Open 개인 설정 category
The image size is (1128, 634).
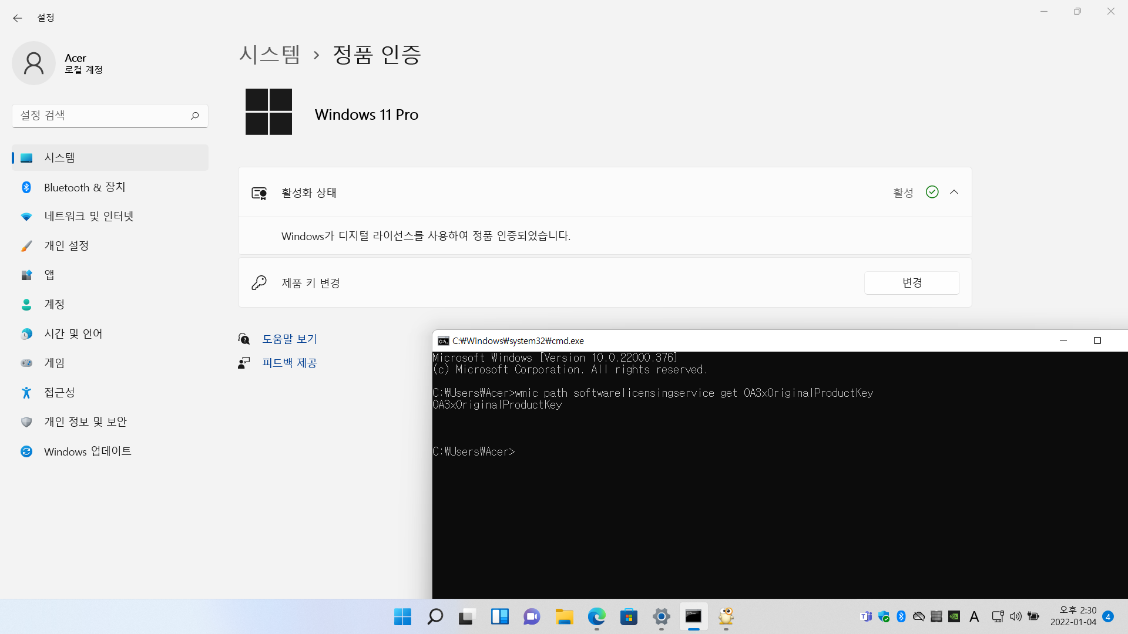pyautogui.click(x=110, y=246)
